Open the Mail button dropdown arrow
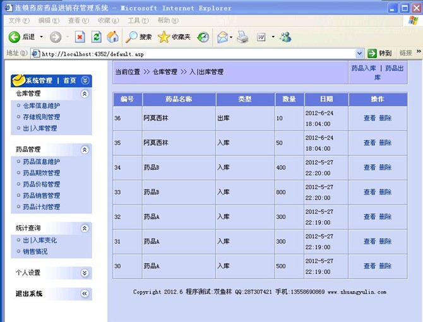 pyautogui.click(x=231, y=37)
